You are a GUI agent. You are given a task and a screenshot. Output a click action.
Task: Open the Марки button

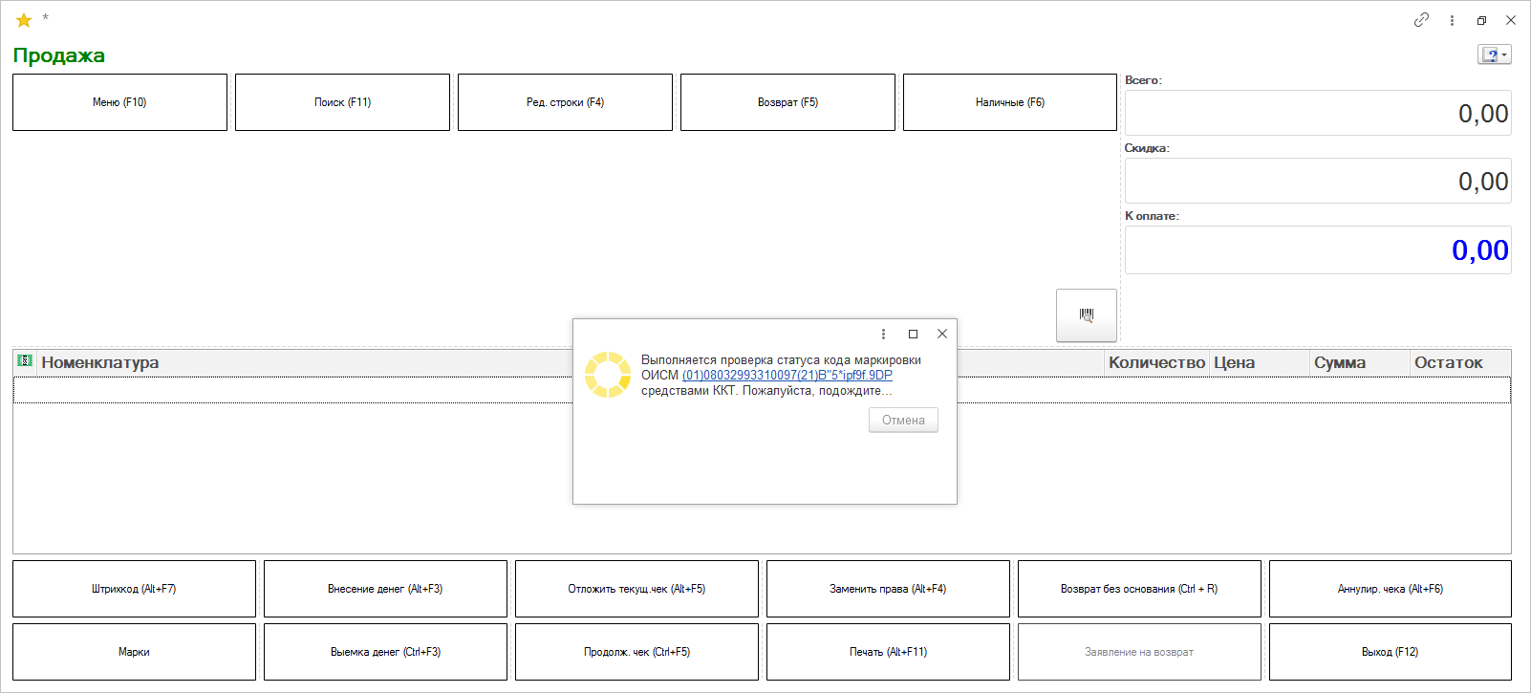134,652
